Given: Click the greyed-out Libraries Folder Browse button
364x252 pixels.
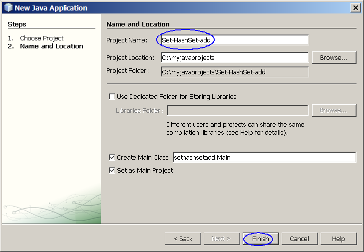Looking at the screenshot, I should coord(334,110).
